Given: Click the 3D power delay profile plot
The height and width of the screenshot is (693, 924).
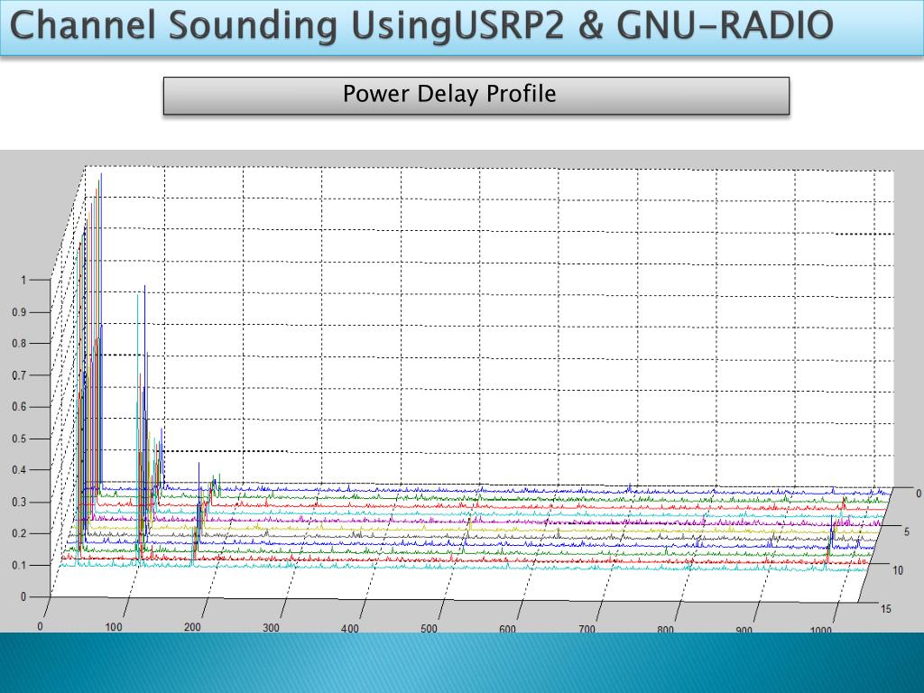Looking at the screenshot, I should tap(462, 392).
